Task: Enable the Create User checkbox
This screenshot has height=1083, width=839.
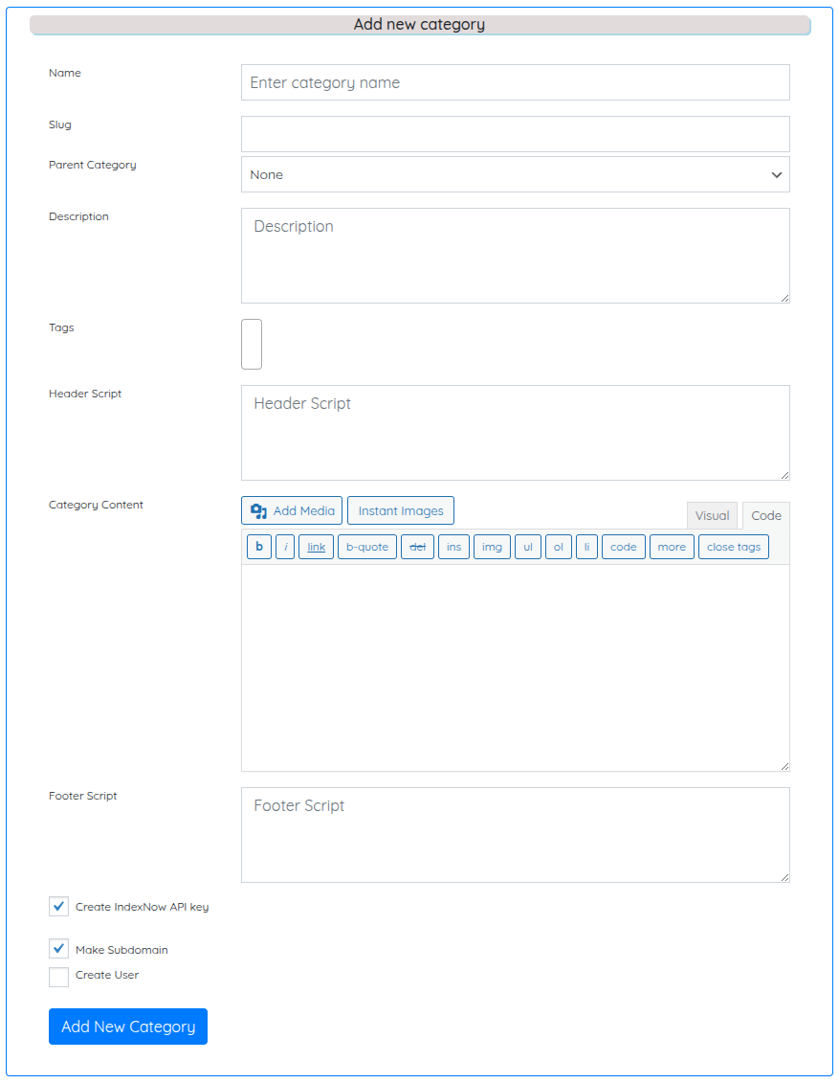Action: (59, 976)
